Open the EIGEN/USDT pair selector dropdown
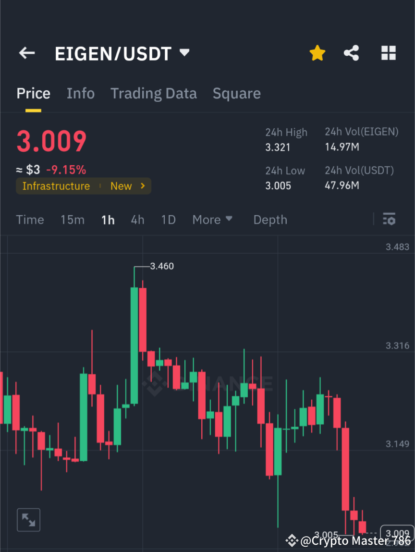The height and width of the screenshot is (552, 415). pyautogui.click(x=184, y=53)
